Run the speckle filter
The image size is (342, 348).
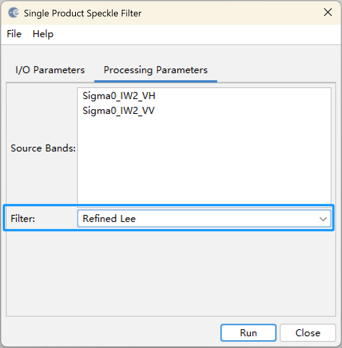click(x=248, y=333)
